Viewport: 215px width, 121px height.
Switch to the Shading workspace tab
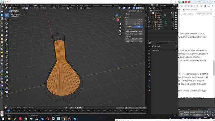click(73, 5)
